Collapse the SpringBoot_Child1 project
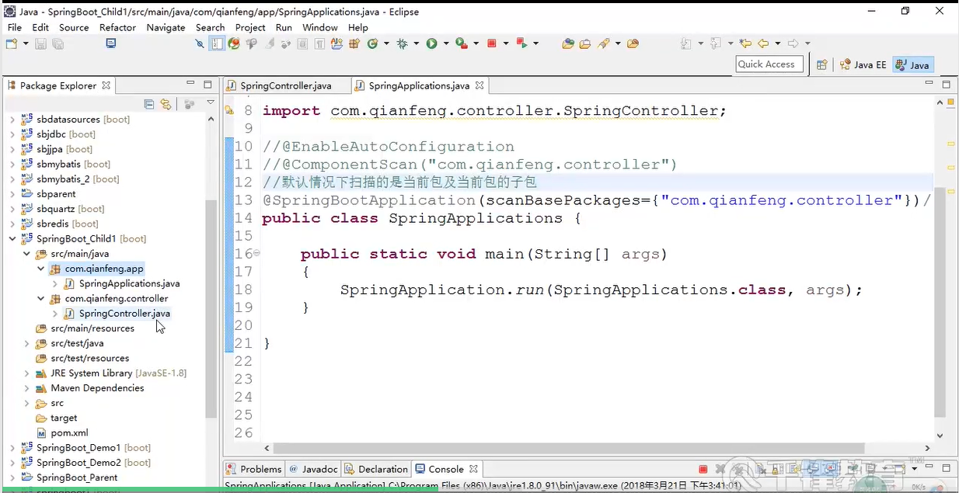This screenshot has width=959, height=493. (x=12, y=239)
